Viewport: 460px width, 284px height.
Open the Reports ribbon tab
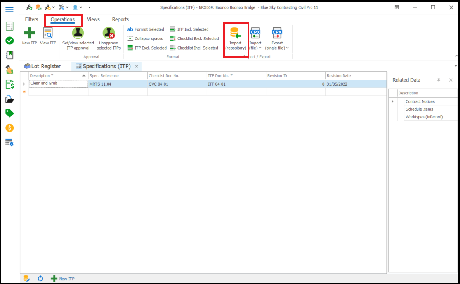[x=120, y=19]
